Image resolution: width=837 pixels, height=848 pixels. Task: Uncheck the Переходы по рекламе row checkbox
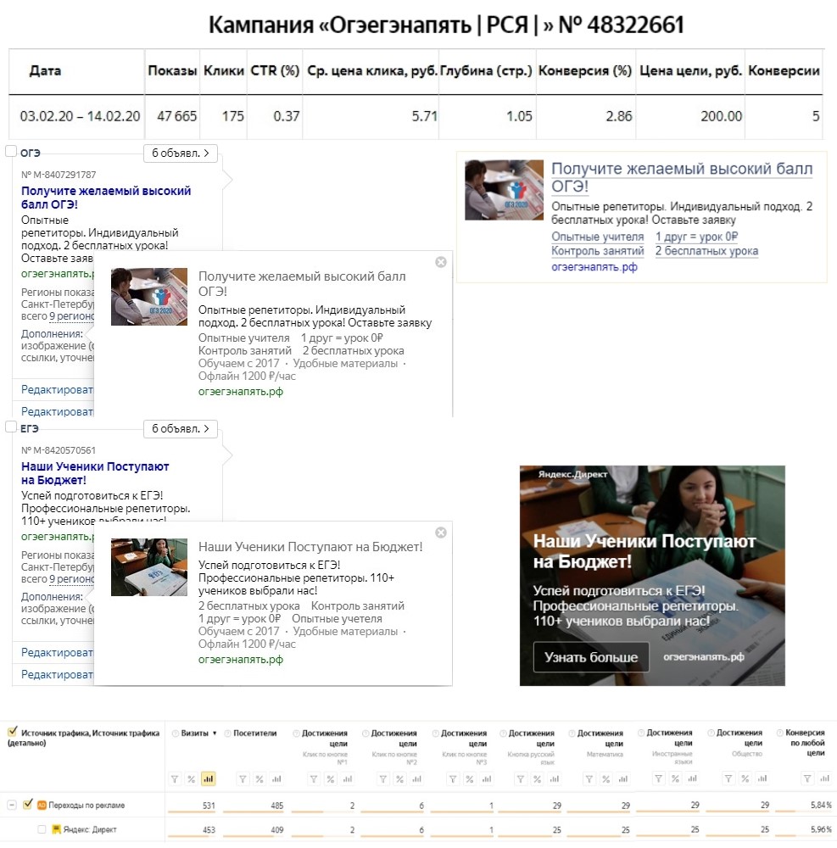(x=28, y=804)
